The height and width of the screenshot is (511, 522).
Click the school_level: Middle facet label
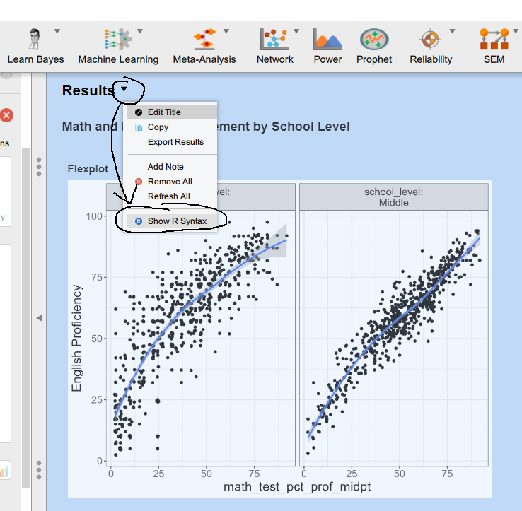[393, 197]
